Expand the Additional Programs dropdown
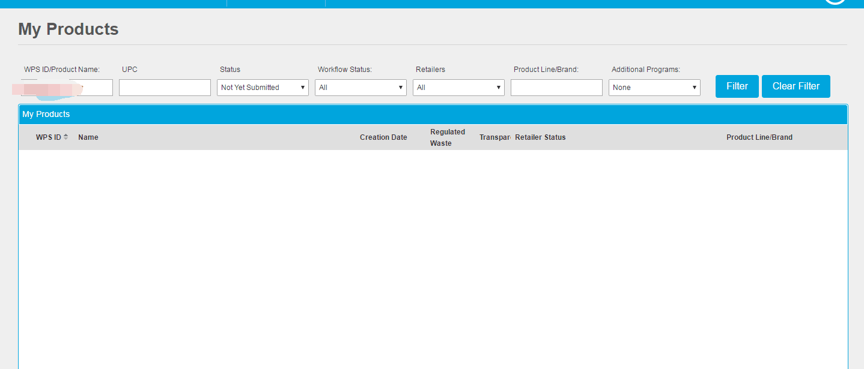864x369 pixels. [654, 88]
